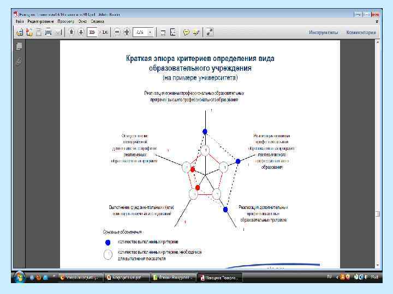
Task: Click the 'Основные обозначения' legend heading
Action: [122, 232]
